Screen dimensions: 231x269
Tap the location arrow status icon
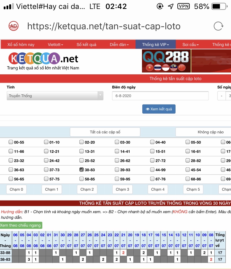pyautogui.click(x=170, y=6)
